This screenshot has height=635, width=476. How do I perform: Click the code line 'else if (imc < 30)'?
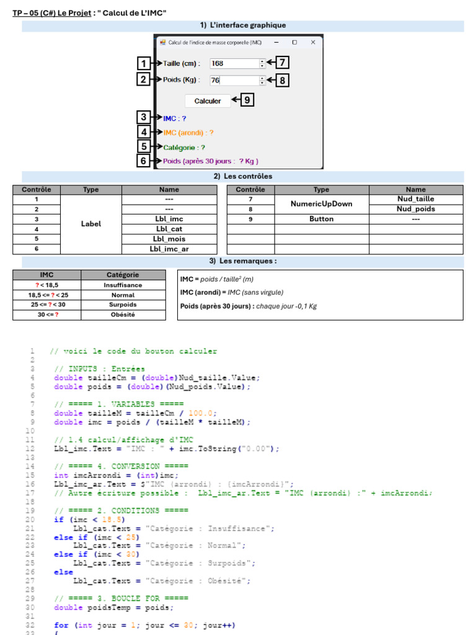pos(97,554)
